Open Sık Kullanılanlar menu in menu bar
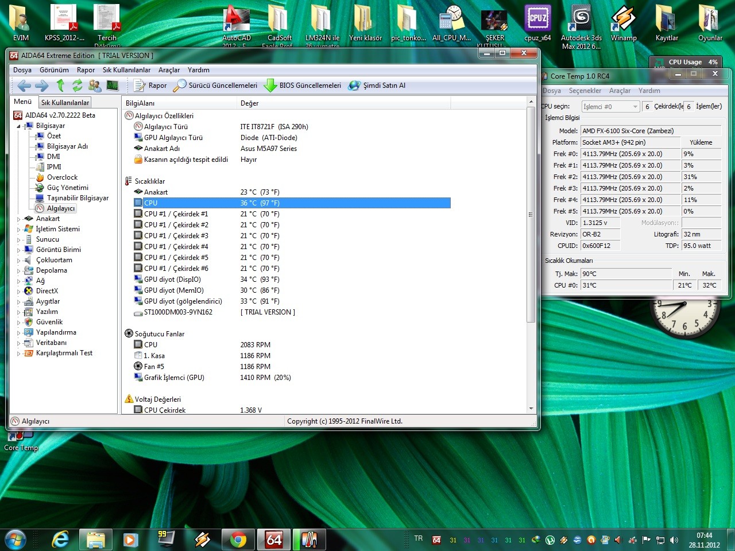The width and height of the screenshot is (735, 551). 126,70
